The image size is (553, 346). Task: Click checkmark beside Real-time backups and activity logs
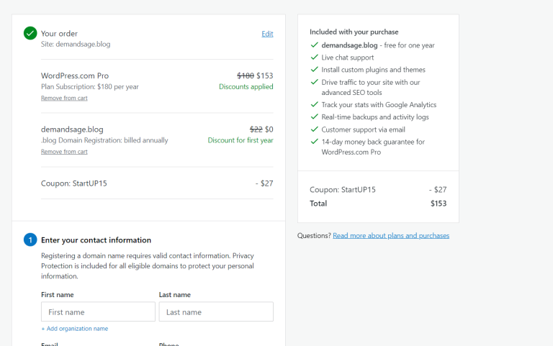[x=314, y=117]
